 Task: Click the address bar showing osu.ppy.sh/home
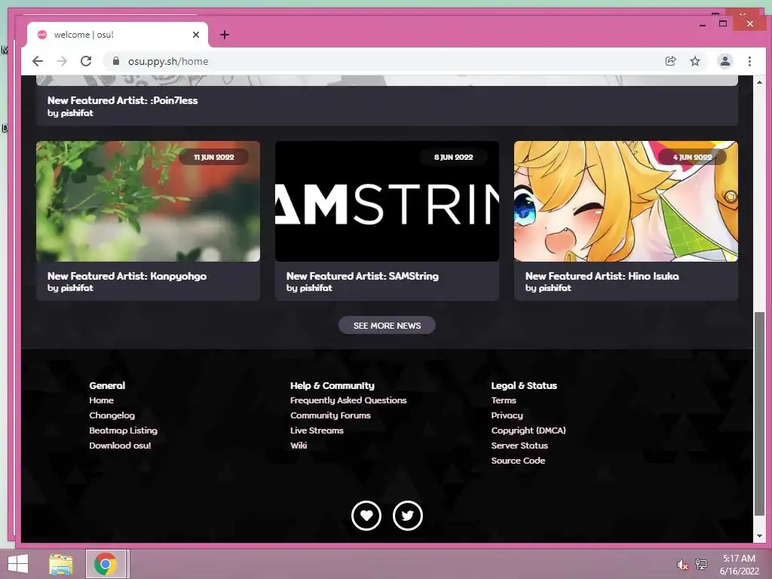click(384, 61)
